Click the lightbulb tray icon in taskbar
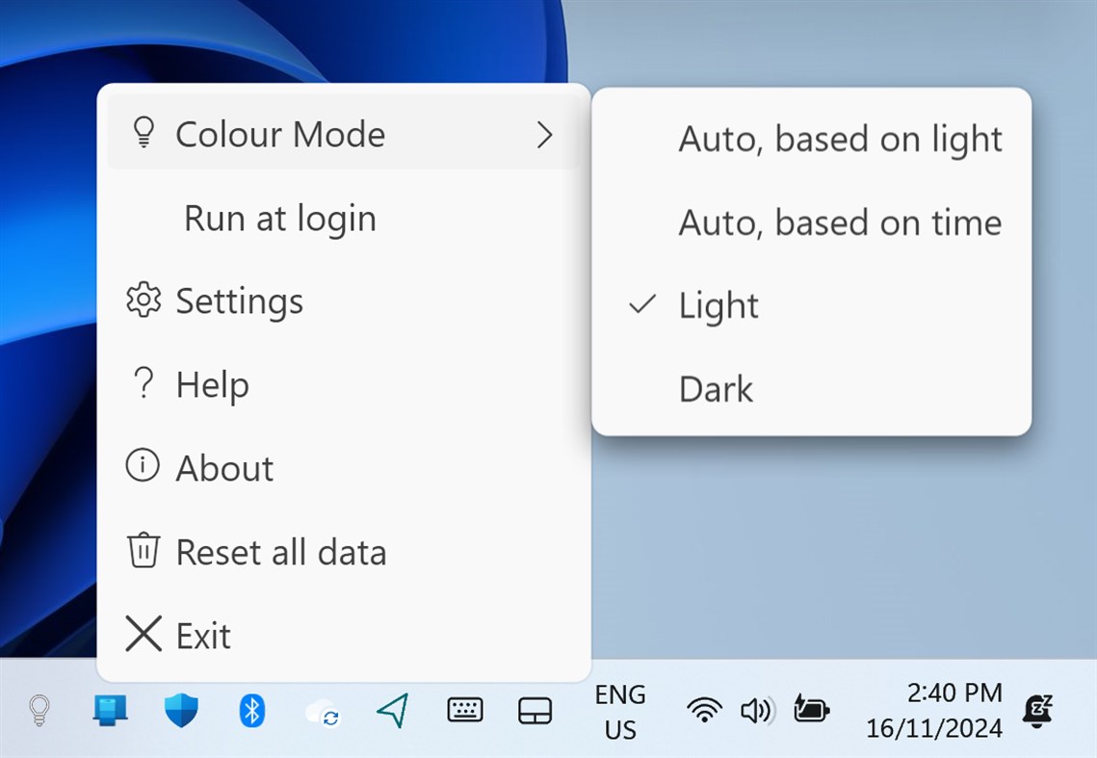The height and width of the screenshot is (758, 1097). coord(39,711)
